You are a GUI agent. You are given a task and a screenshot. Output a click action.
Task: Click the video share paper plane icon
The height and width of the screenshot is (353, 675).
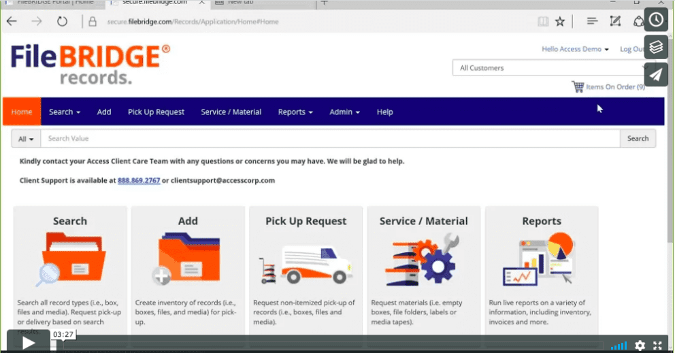pyautogui.click(x=656, y=74)
